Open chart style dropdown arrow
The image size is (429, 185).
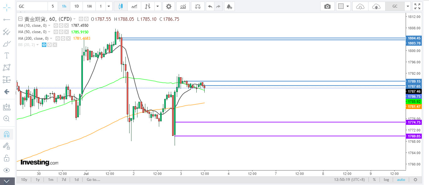(x=158, y=6)
